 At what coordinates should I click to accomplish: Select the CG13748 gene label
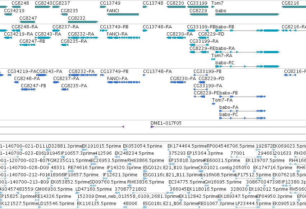(153, 3)
